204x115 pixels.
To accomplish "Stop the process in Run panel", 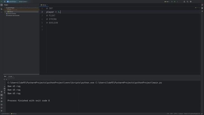I will pos(6,80).
